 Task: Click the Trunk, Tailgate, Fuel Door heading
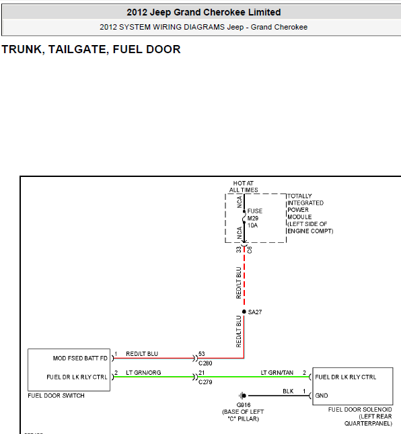click(x=91, y=49)
